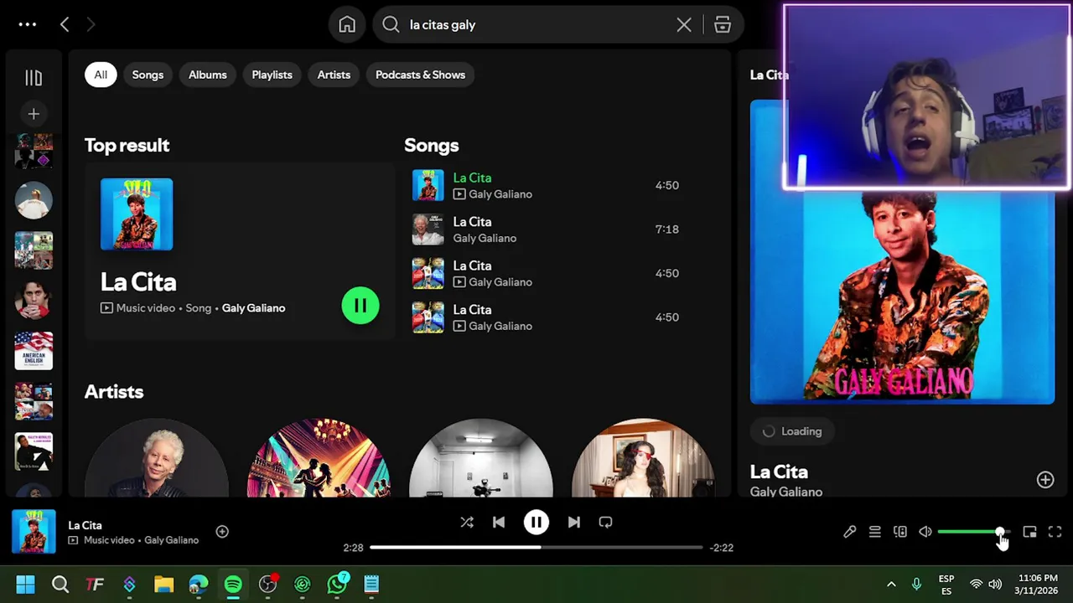Show hidden tray icons chevron
Screen dimensions: 1073x603
(x=891, y=585)
